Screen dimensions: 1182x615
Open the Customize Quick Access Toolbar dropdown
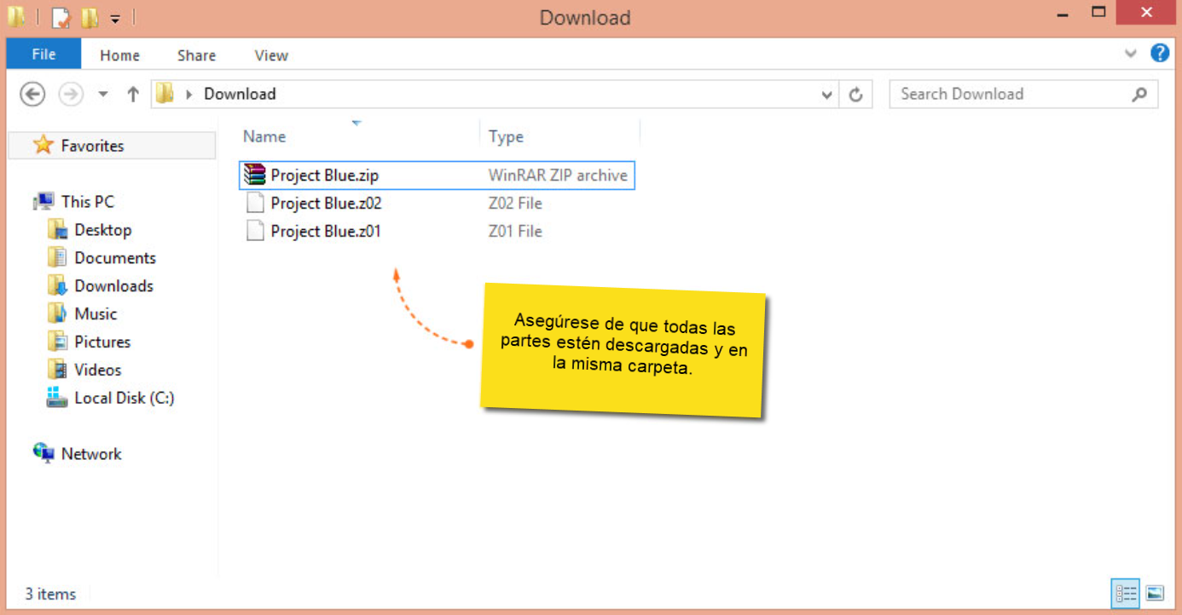115,18
